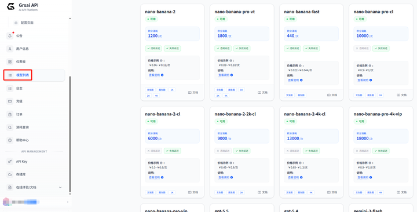Click the 1200/次 price in nano-banana-2 card
417x212 pixels.
click(x=155, y=36)
